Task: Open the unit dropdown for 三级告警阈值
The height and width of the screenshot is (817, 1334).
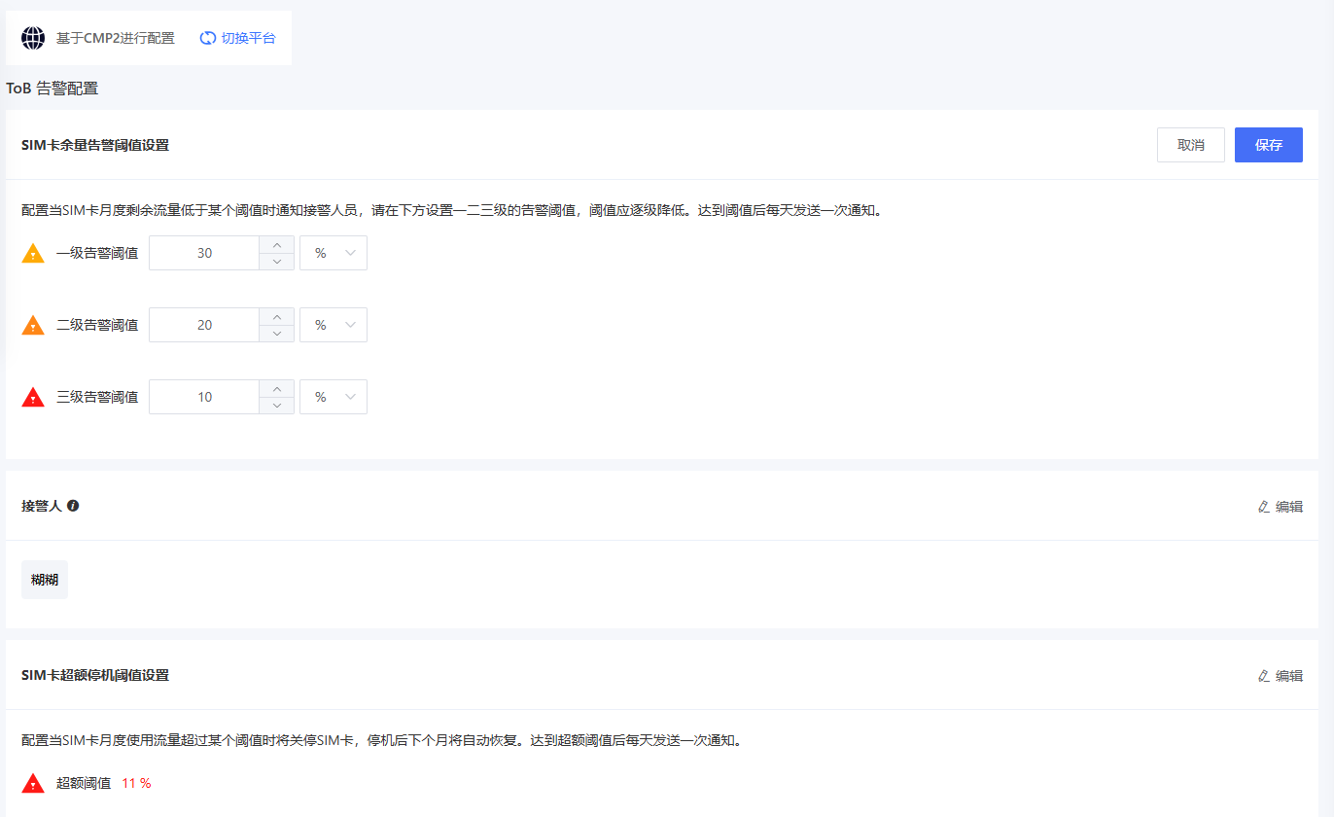Action: tap(333, 397)
